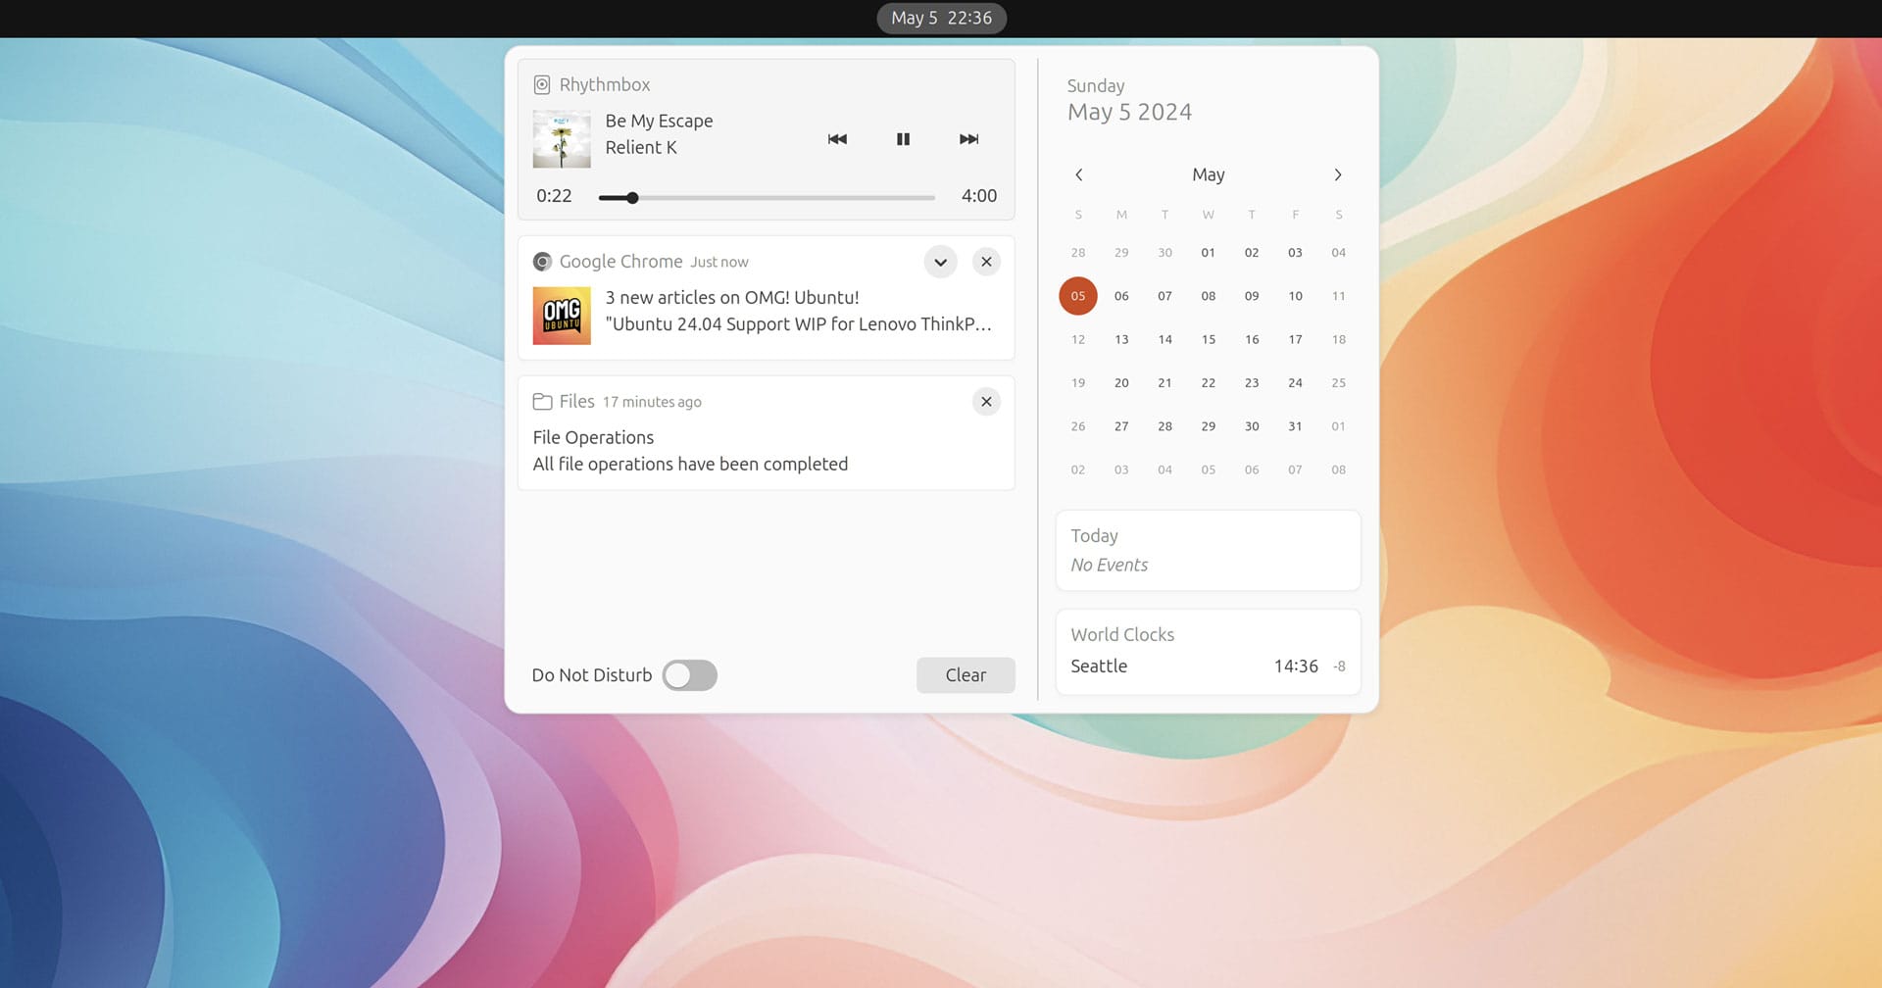This screenshot has height=988, width=1882.
Task: Select May 10 in the calendar
Action: pyautogui.click(x=1295, y=296)
